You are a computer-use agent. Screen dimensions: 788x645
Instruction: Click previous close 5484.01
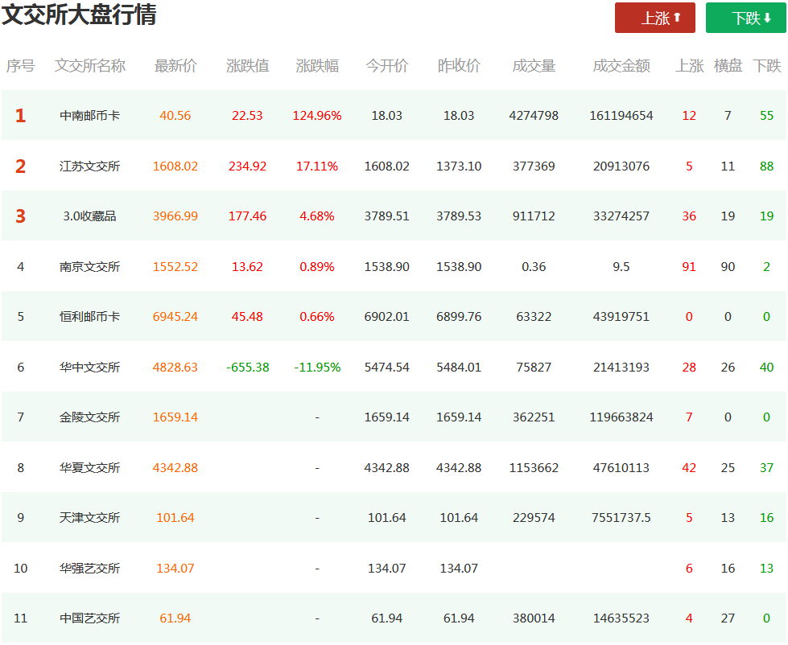click(x=459, y=368)
